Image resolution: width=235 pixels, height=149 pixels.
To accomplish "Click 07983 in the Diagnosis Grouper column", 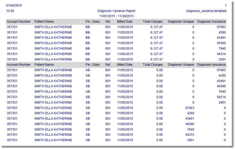I will [190, 108].
